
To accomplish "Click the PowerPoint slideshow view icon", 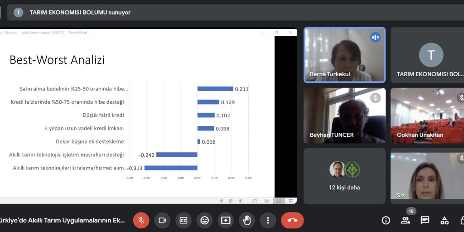I will tap(290, 201).
